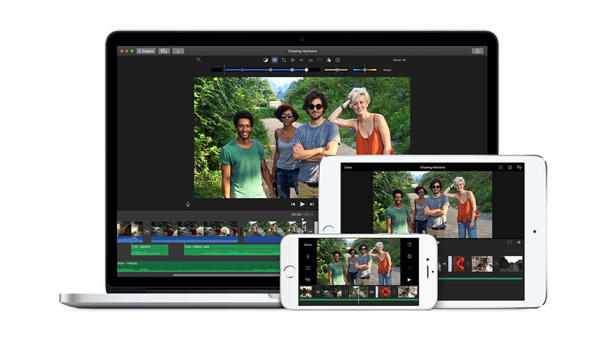Screen dimensions: 605x340
Task: Open the clip filter overlapping circles icon
Action: [x=328, y=60]
